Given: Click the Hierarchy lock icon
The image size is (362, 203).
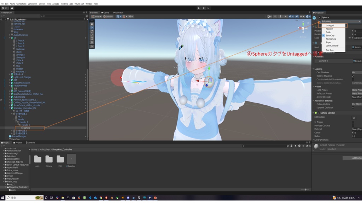Looking at the screenshot, I should pyautogui.click(x=84, y=13).
